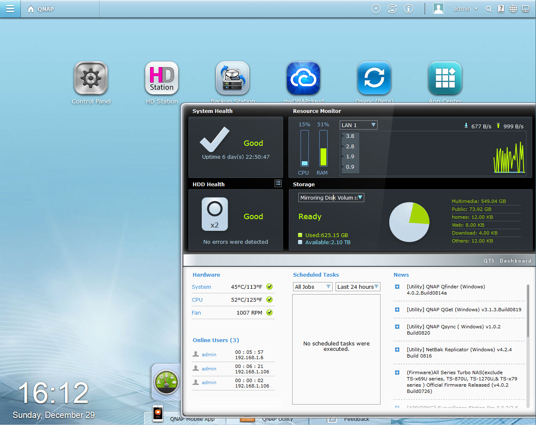Open the myQNAPcloud app
This screenshot has width=536, height=425.
coord(303,78)
